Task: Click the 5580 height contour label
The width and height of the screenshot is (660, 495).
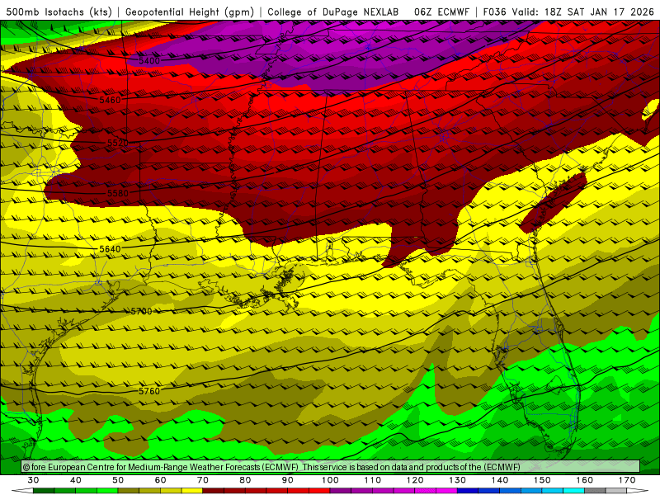Action: click(117, 193)
